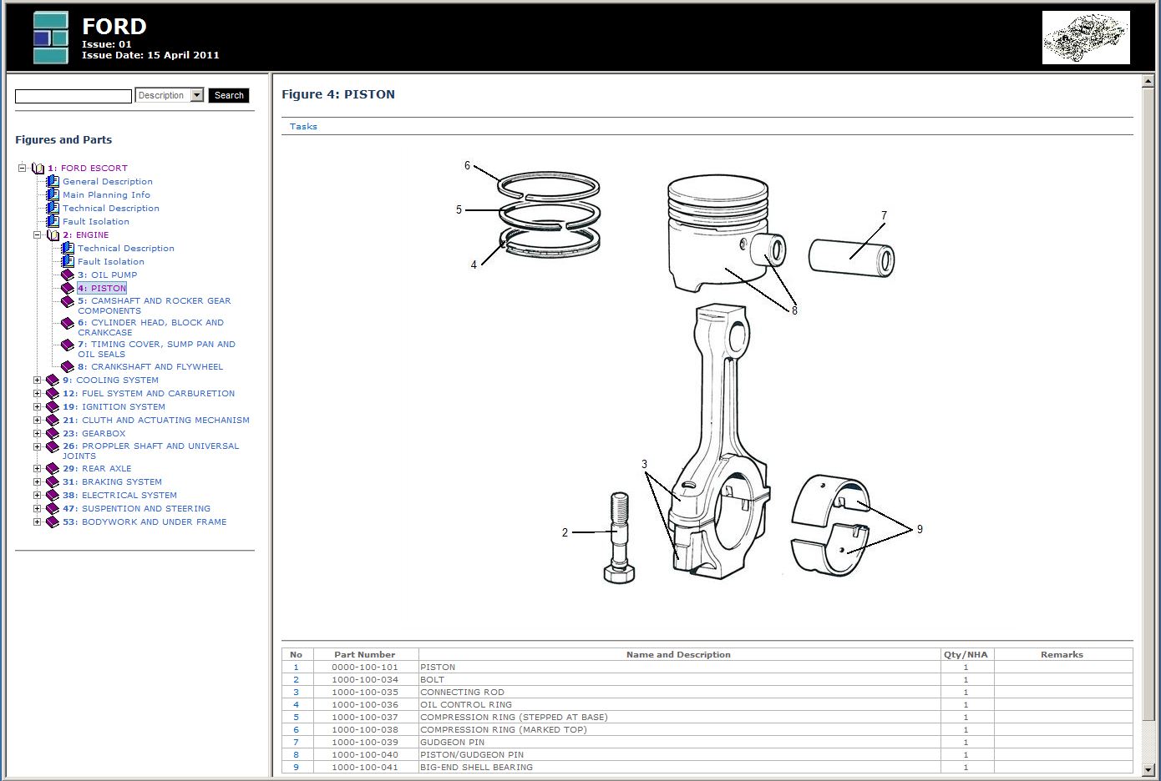Open the Tasks tab link
Viewport: 1161px width, 781px height.
pyautogui.click(x=303, y=127)
